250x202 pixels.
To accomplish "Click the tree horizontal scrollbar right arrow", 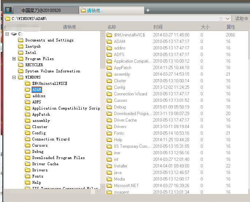I will click(x=98, y=191).
